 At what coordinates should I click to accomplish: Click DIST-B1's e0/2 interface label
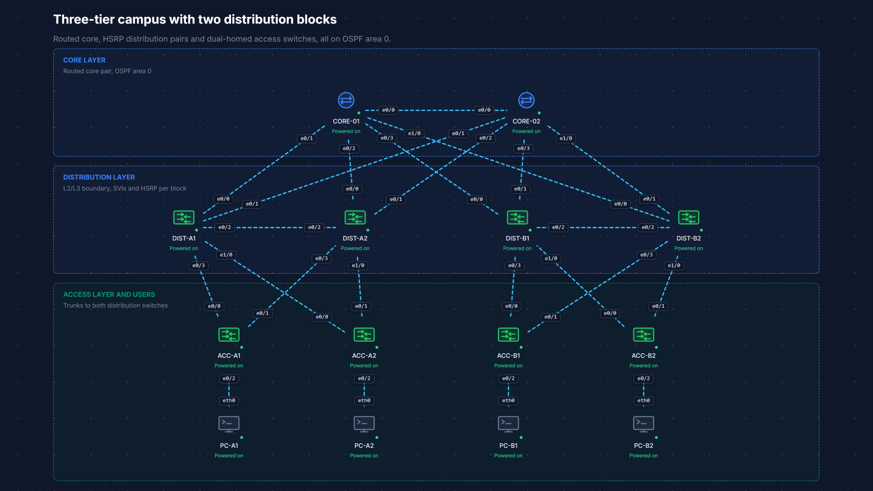click(558, 227)
